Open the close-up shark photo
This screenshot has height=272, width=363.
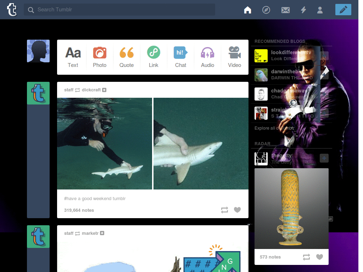(201, 143)
